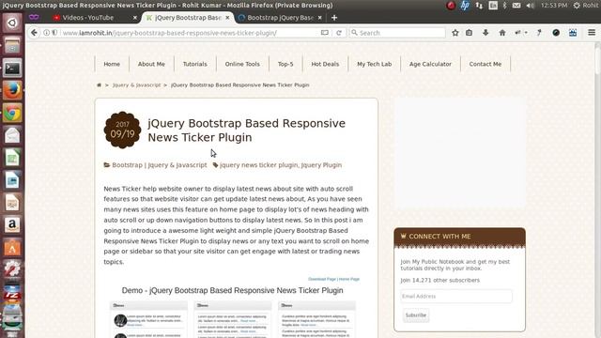Open LibreOffice Impress in the launcher

12,203
